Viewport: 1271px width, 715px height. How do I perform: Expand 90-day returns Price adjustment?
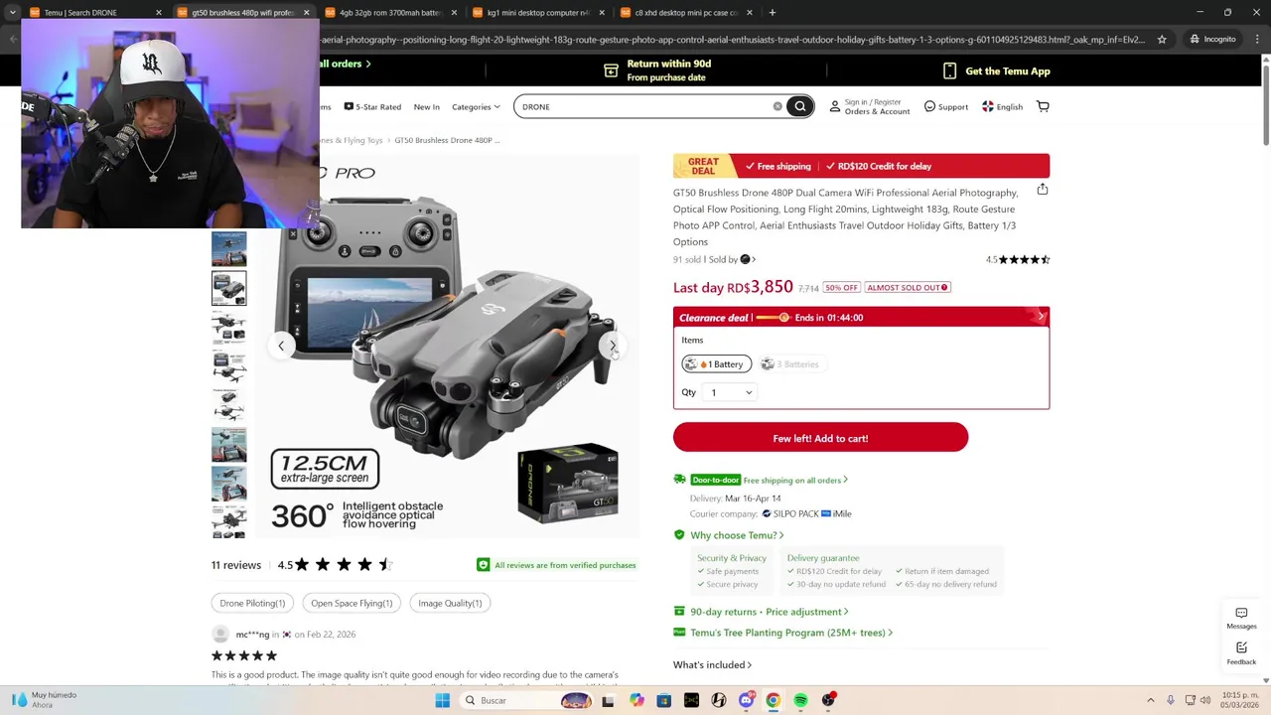pyautogui.click(x=769, y=612)
